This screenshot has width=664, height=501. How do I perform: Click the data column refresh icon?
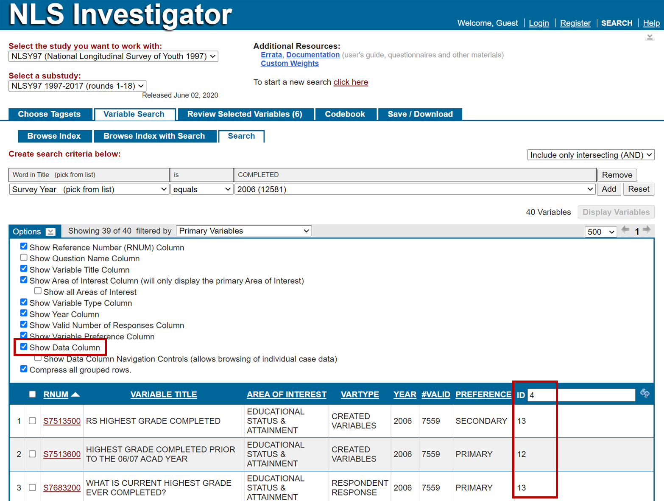(645, 393)
